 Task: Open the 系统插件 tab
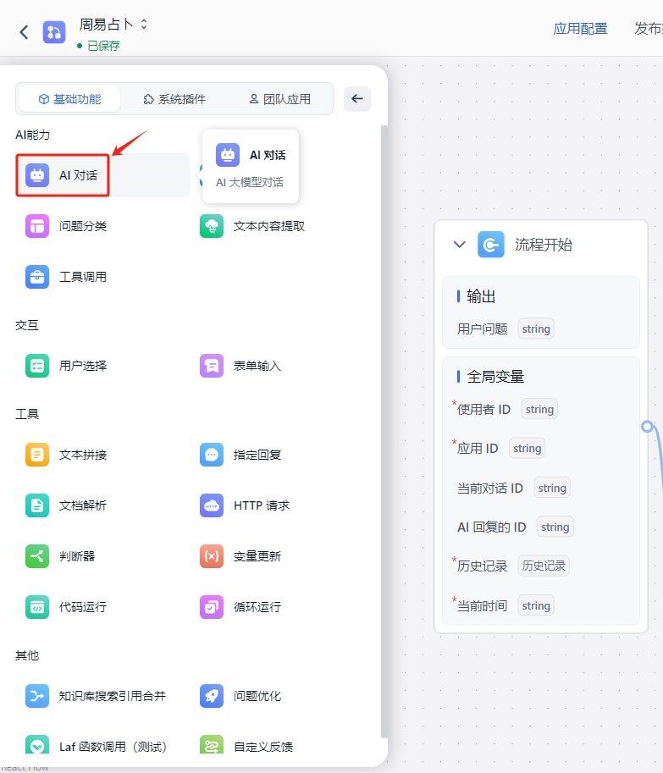pyautogui.click(x=174, y=99)
